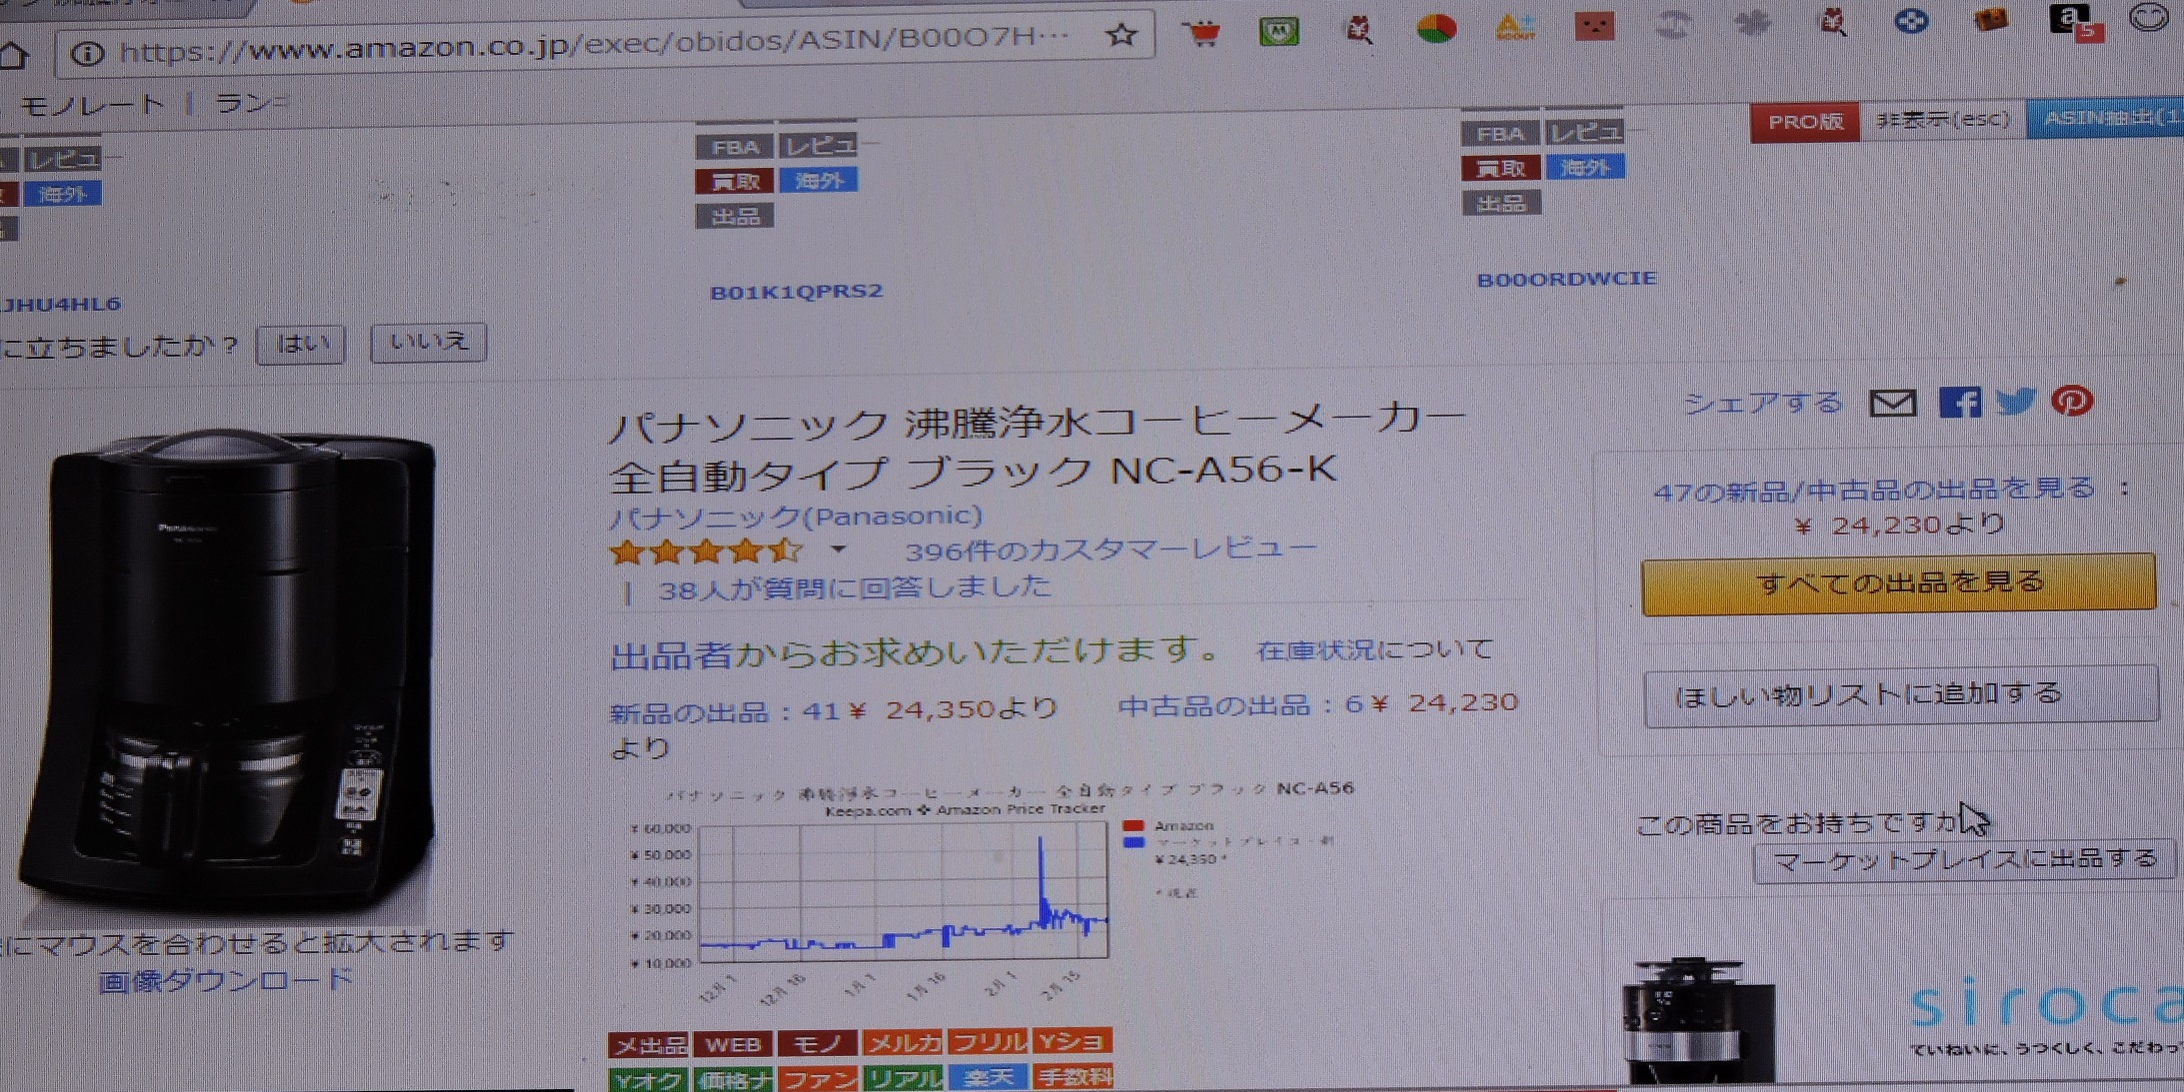Viewport: 2184px width, 1092px height.
Task: Click 海外 tag above B01K1QPRS2
Action: [x=819, y=181]
